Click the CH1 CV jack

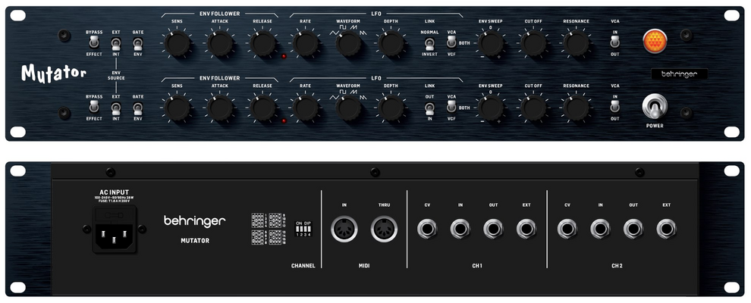427,229
